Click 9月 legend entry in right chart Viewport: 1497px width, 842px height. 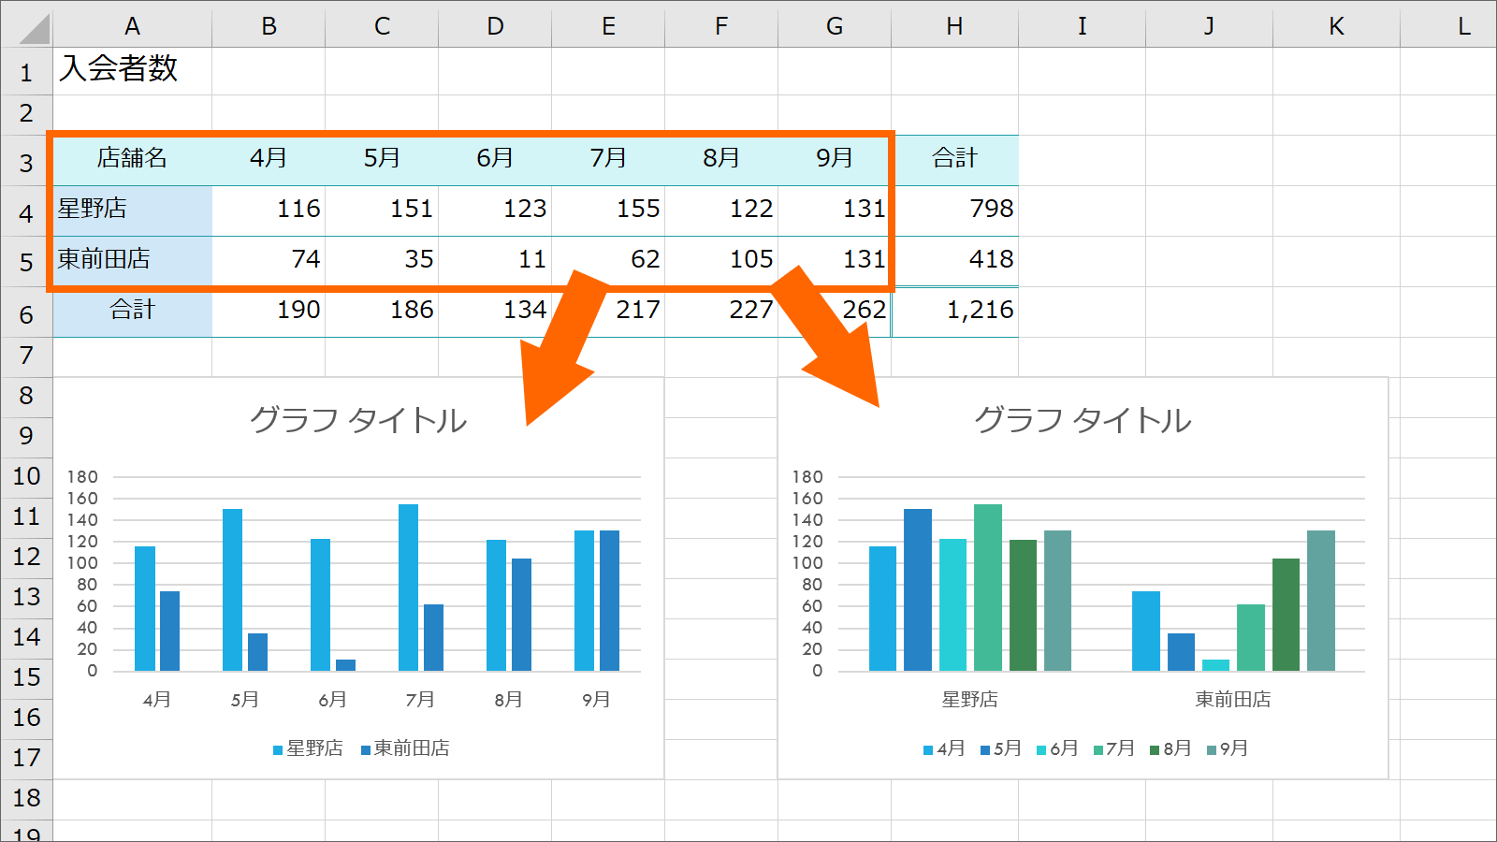point(1228,748)
